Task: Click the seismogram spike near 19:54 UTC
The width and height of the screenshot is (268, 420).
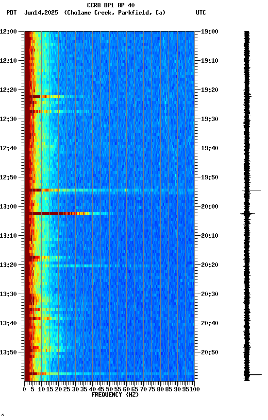Action: pos(251,191)
